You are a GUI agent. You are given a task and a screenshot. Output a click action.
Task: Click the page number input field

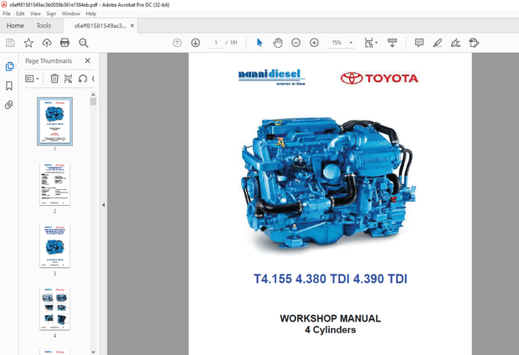(216, 43)
